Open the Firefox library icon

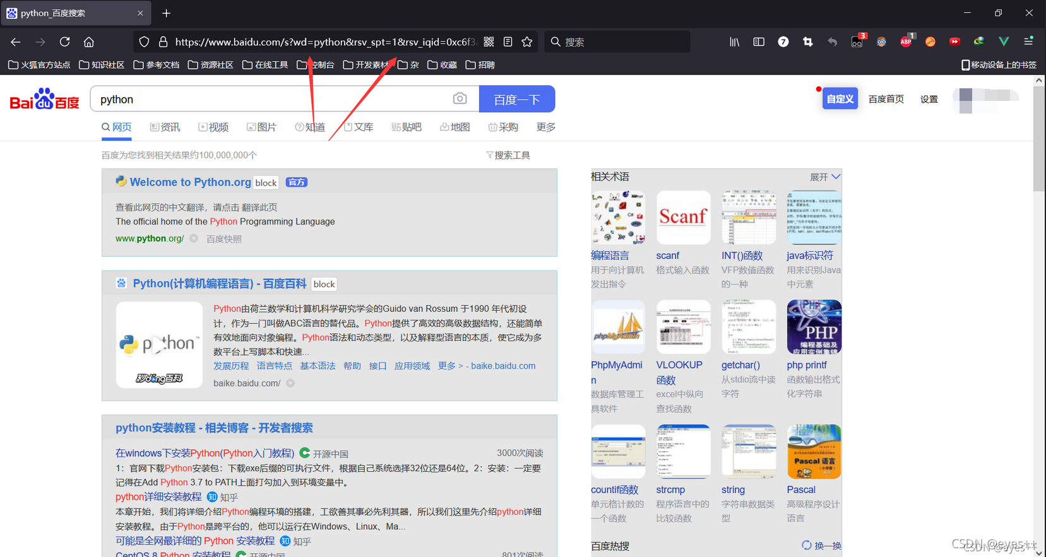[x=734, y=42]
